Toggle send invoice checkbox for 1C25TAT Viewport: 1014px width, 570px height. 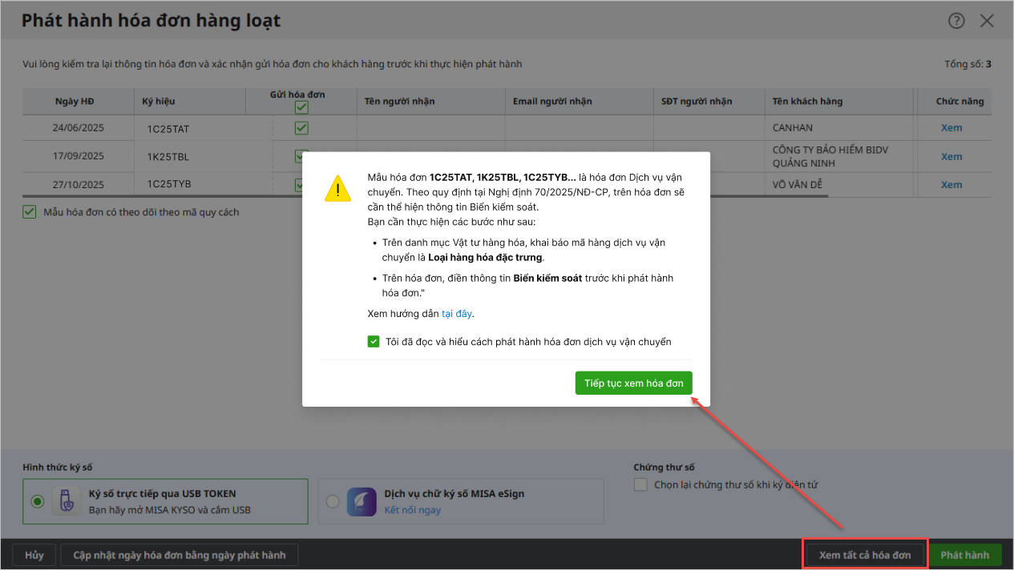[301, 128]
